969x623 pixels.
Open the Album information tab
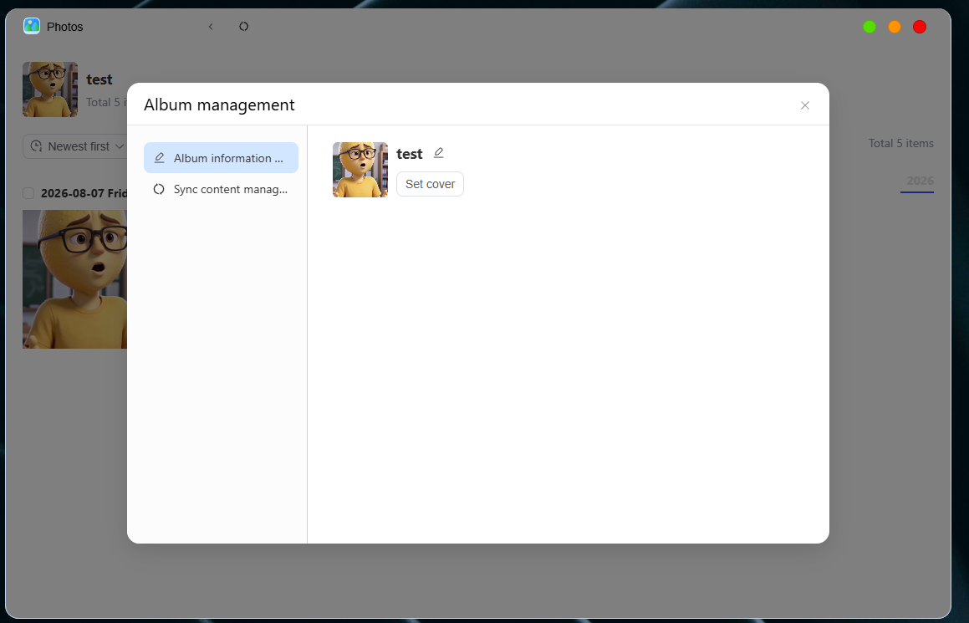(x=222, y=157)
